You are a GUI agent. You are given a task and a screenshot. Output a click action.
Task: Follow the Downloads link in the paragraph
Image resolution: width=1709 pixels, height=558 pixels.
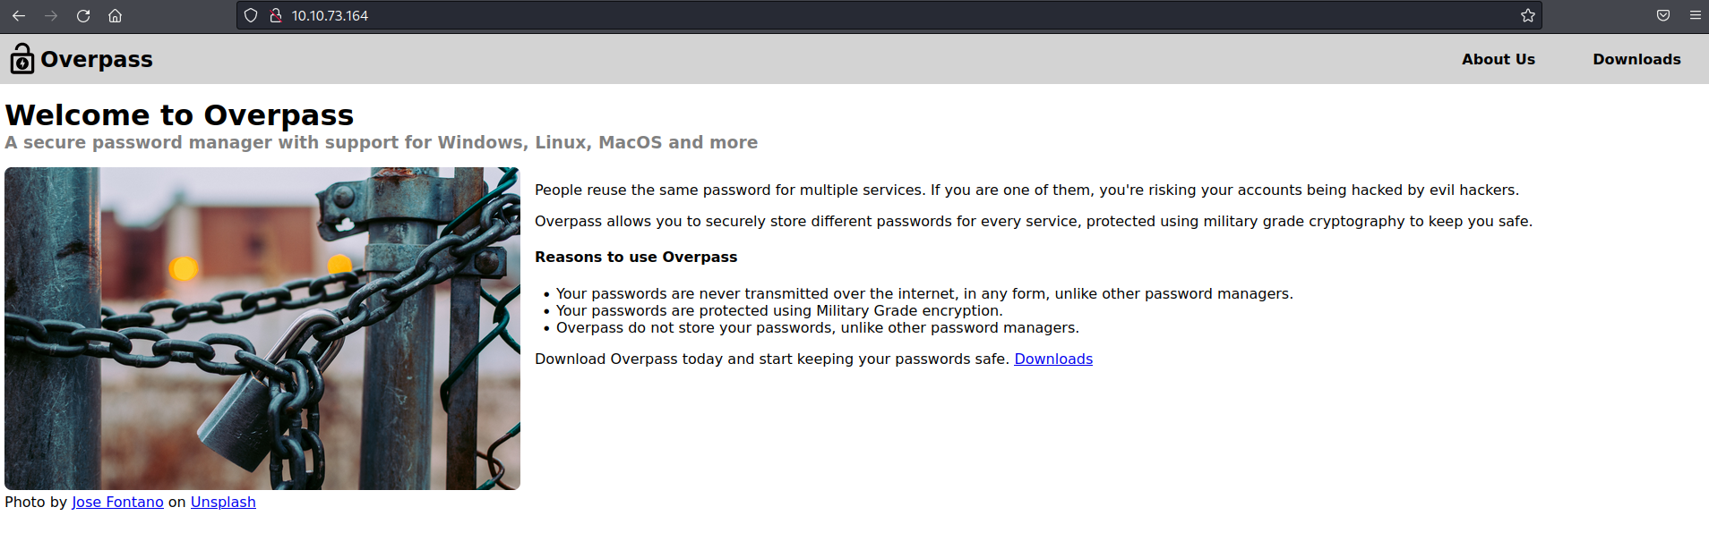tap(1052, 359)
